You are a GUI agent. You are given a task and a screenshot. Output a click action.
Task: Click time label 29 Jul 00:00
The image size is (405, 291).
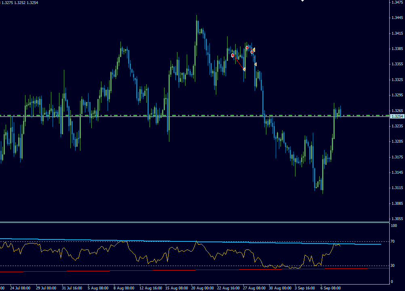point(46,288)
